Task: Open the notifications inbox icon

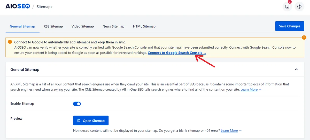Action: tap(287, 7)
